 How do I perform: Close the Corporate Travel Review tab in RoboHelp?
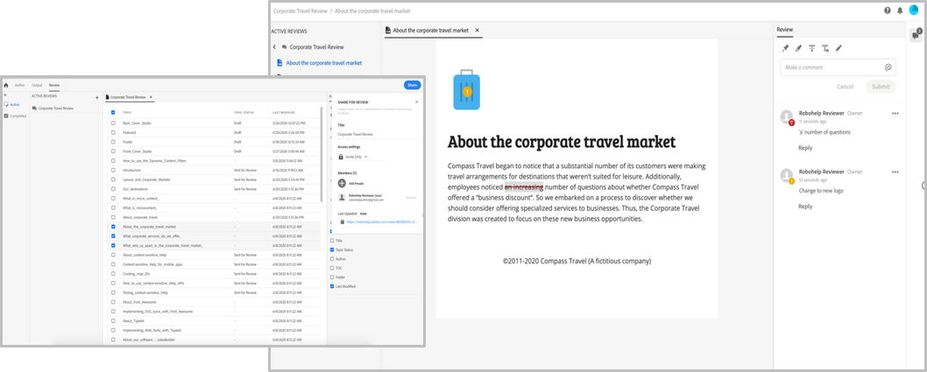coord(151,97)
